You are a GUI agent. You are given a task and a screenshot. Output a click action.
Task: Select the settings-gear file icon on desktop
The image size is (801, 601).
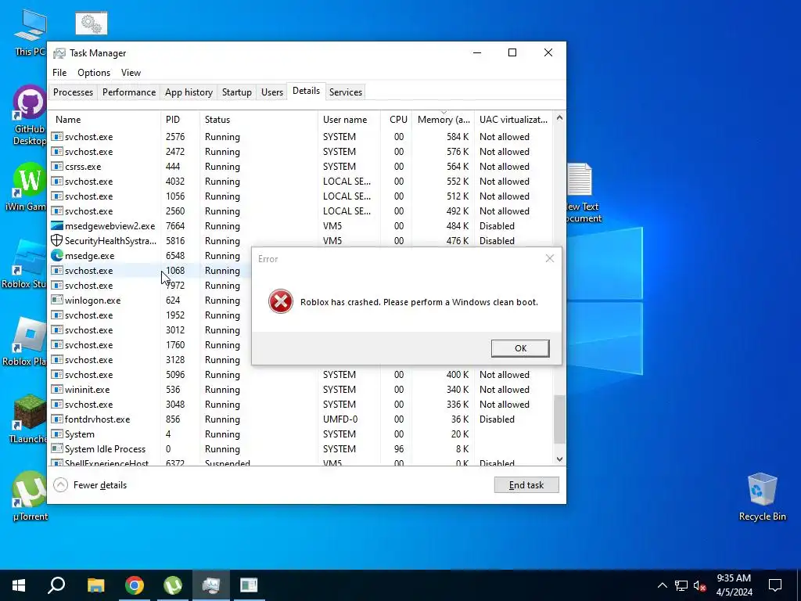92,23
